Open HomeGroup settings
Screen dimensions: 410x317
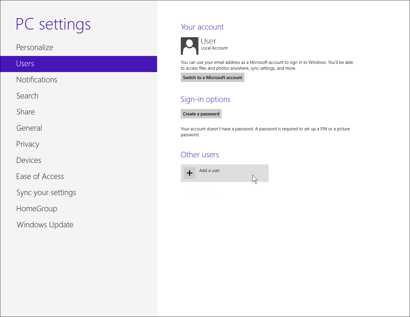(79, 209)
